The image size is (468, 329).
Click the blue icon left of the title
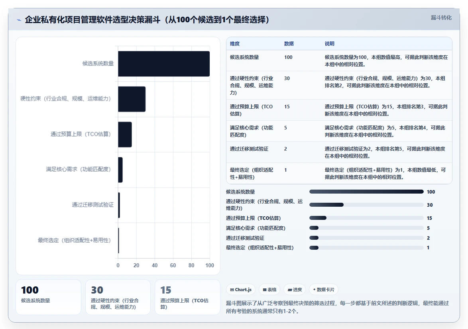(x=19, y=20)
